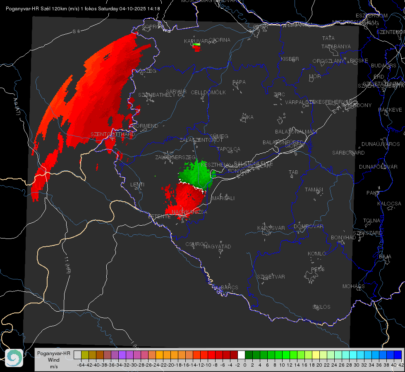The image size is (405, 372).
Task: Click the PAPA city label
Action: (239, 82)
